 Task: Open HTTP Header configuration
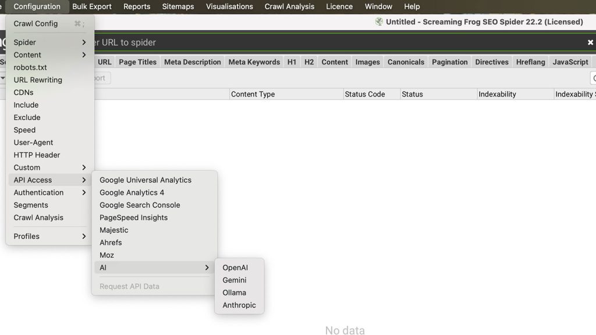pos(50,155)
